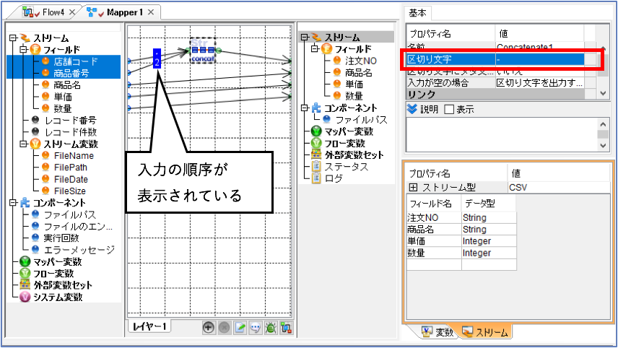Select FileDate stream variable
618x348 pixels.
(71, 179)
